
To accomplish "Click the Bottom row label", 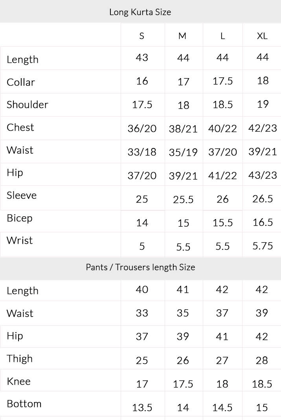I will (24, 404).
